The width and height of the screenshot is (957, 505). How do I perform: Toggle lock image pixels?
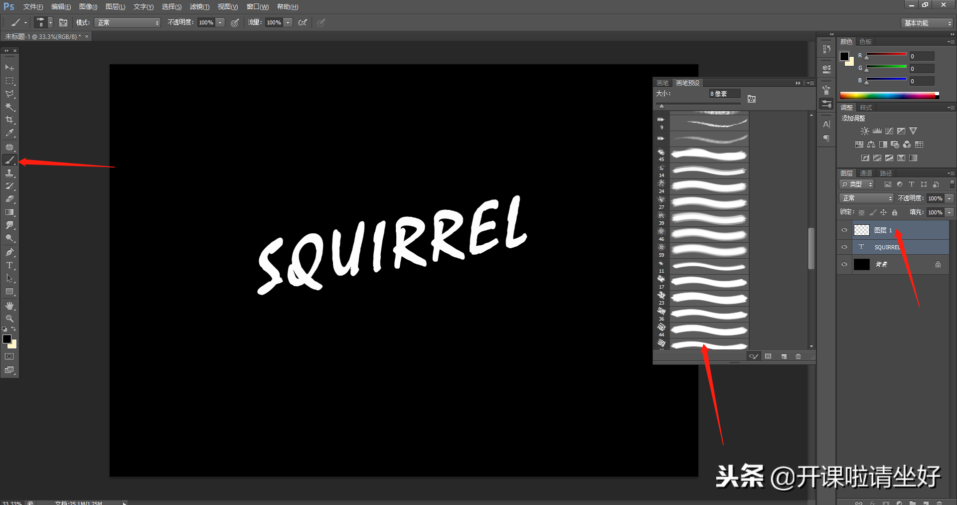[x=873, y=212]
